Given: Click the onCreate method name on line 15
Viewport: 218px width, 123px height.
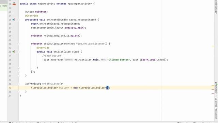Looking at the screenshot, I should click(52, 20).
